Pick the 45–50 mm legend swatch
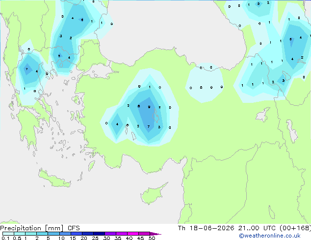Screen dimensions: 311x240 pyautogui.click(x=144, y=234)
